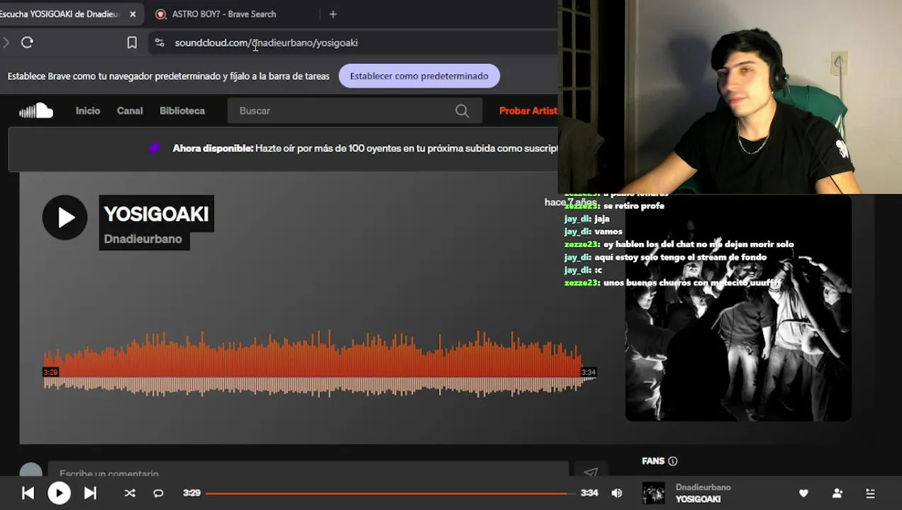This screenshot has height=510, width=902.
Task: Open a new browser tab
Action: 333,14
